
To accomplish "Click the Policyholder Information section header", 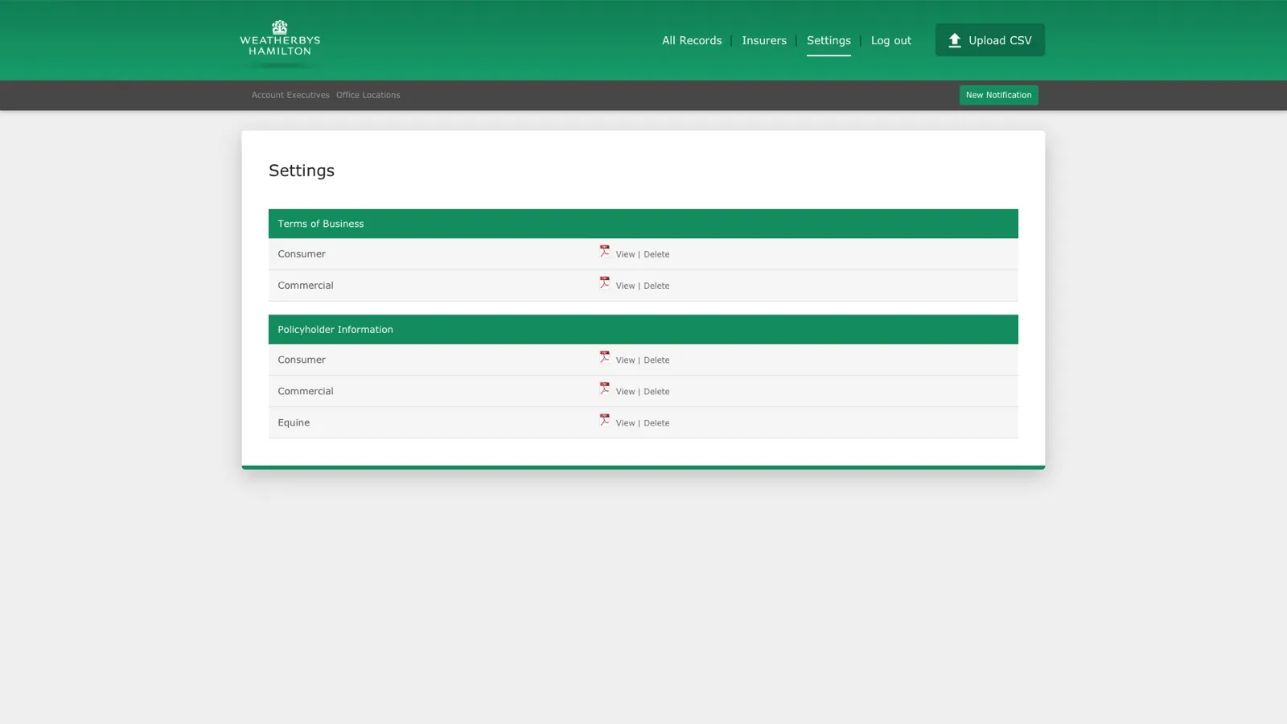I will coord(643,330).
